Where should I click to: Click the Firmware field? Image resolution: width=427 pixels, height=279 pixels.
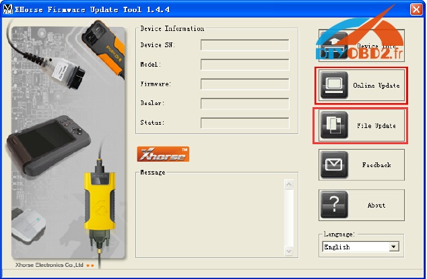[244, 84]
